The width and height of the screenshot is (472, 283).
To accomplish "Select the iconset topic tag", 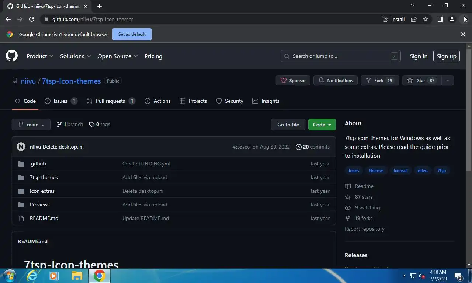I will click(401, 171).
